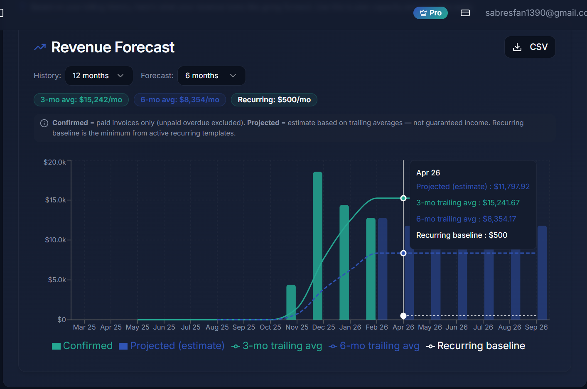Screen dimensions: 587x389
Task: Select the Jan 26 confirmed bar
Action: [x=344, y=262]
